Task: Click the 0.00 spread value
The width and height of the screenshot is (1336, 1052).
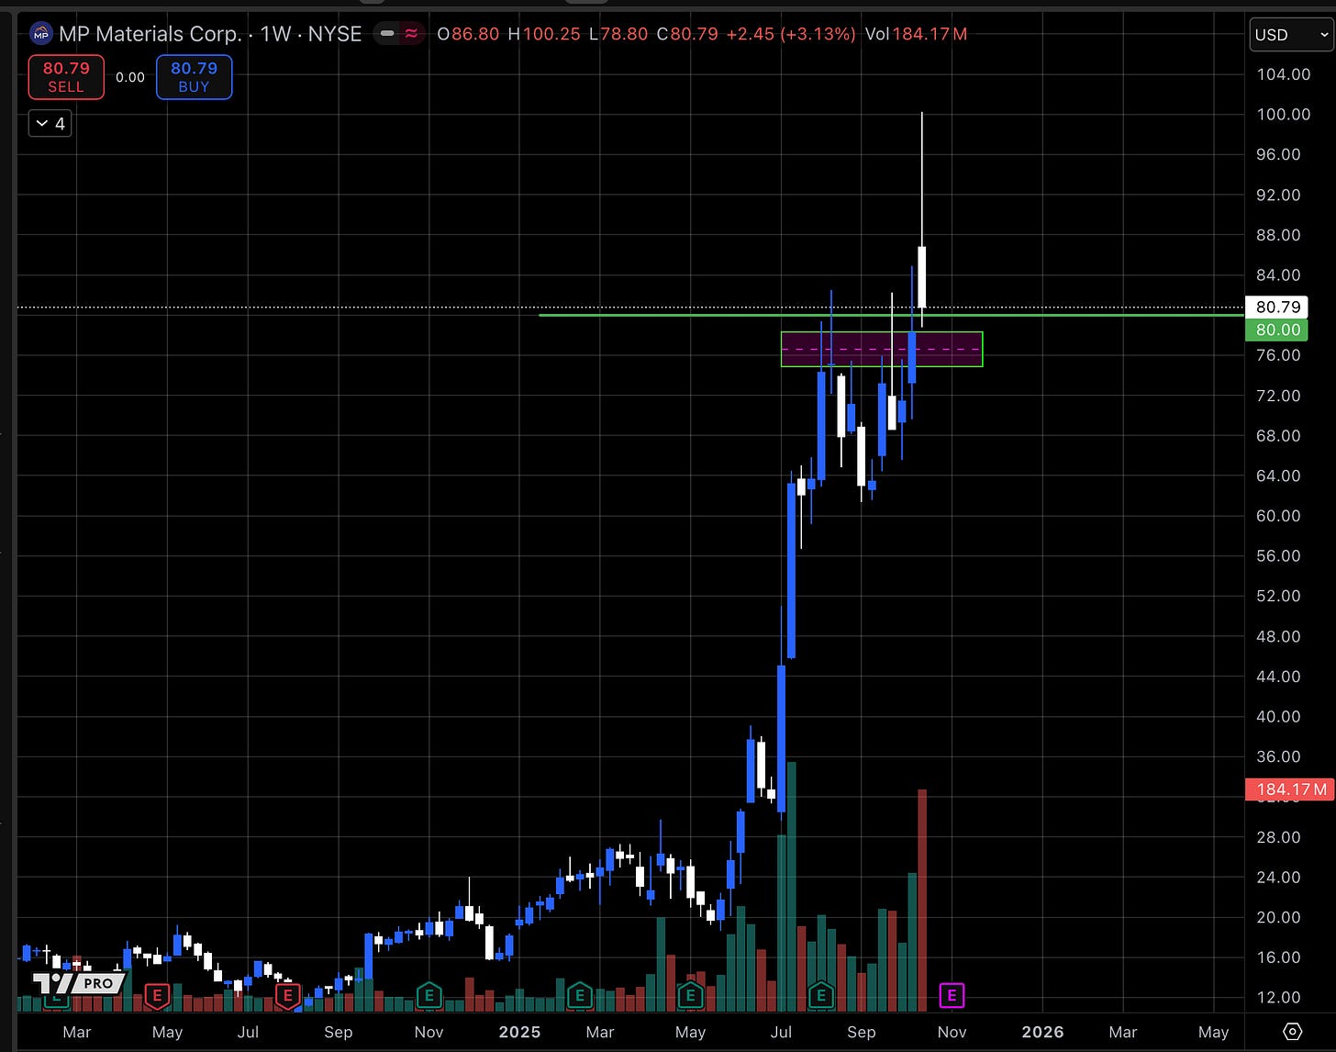Action: (130, 77)
